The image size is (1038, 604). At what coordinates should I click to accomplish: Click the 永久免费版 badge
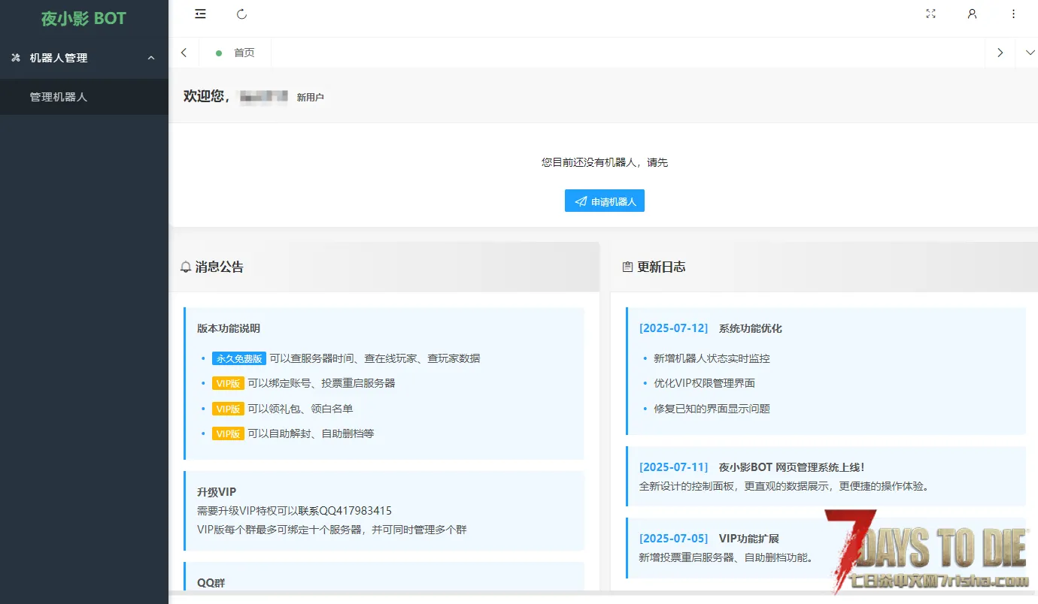point(239,358)
